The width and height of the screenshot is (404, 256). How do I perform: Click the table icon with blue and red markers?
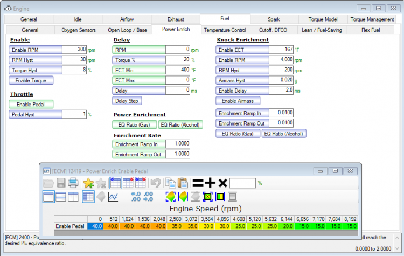[141, 183]
